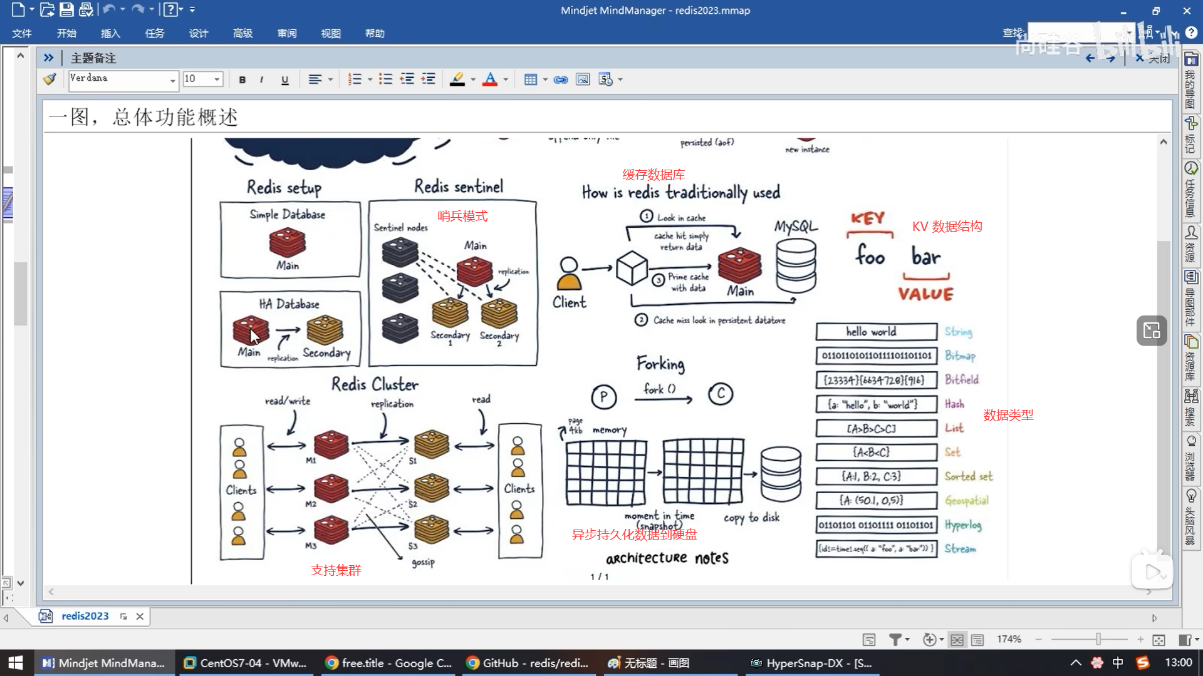Toggle underline formatting
The height and width of the screenshot is (676, 1203).
click(x=285, y=79)
